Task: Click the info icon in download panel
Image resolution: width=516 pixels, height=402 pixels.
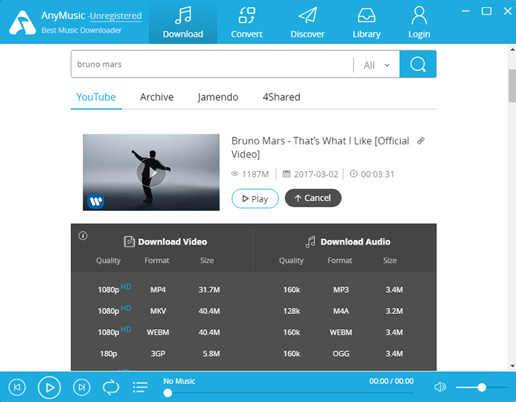Action: [x=83, y=236]
